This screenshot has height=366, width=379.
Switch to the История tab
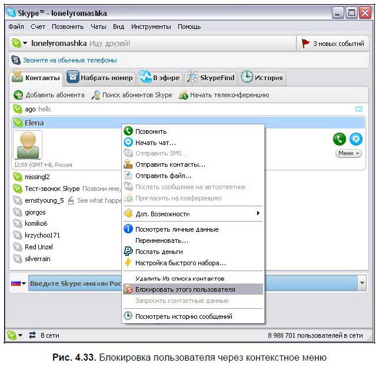click(262, 77)
